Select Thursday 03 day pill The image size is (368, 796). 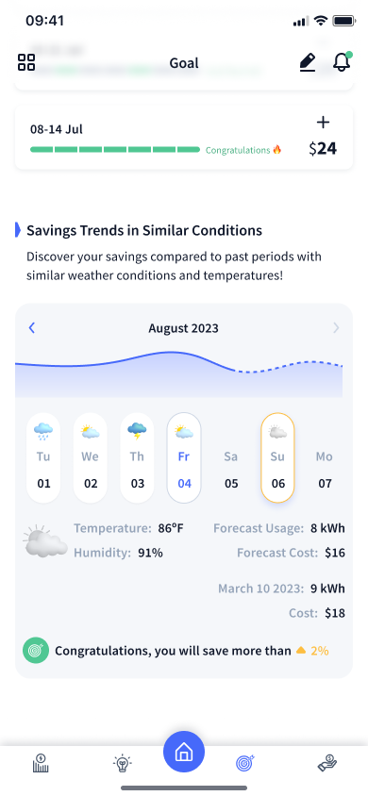coord(137,458)
